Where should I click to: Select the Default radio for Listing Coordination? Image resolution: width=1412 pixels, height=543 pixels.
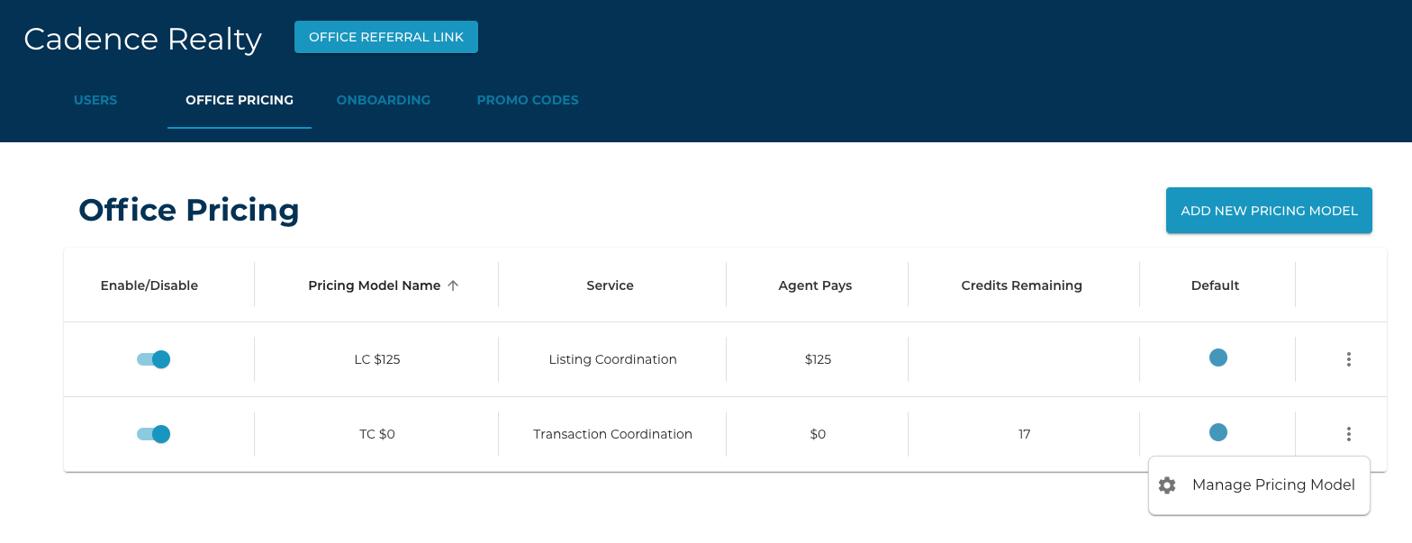point(1217,358)
